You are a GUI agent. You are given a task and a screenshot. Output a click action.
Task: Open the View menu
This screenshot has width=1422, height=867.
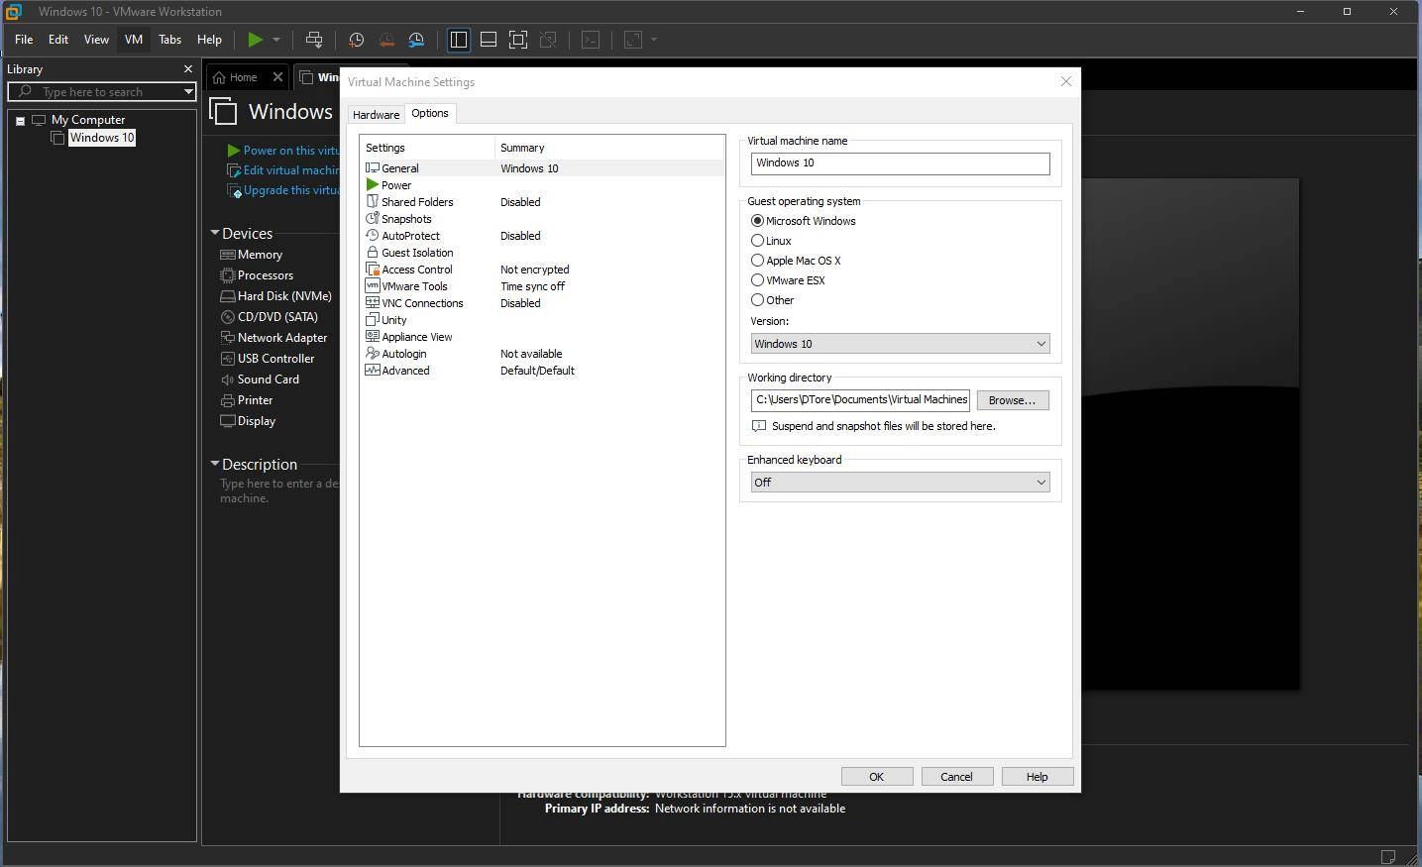click(96, 40)
